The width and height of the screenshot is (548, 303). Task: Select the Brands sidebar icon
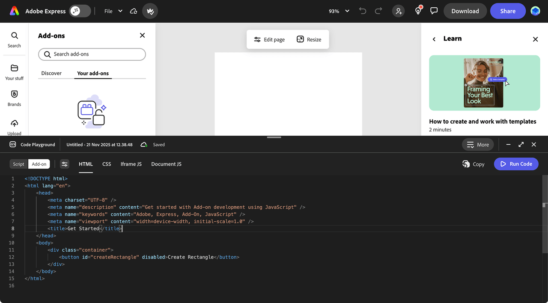tap(14, 98)
